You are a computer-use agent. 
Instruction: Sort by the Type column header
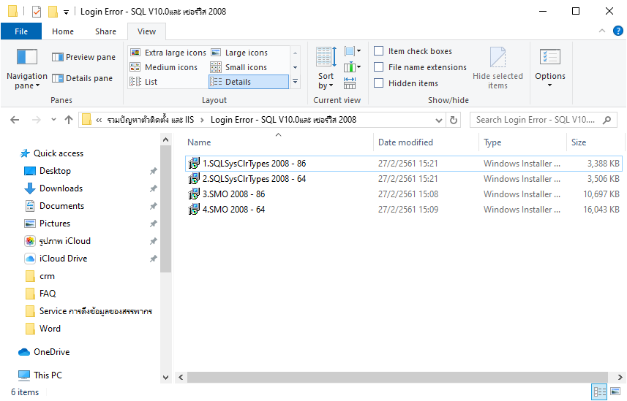(x=522, y=142)
